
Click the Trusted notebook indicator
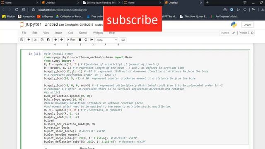(x=224, y=33)
